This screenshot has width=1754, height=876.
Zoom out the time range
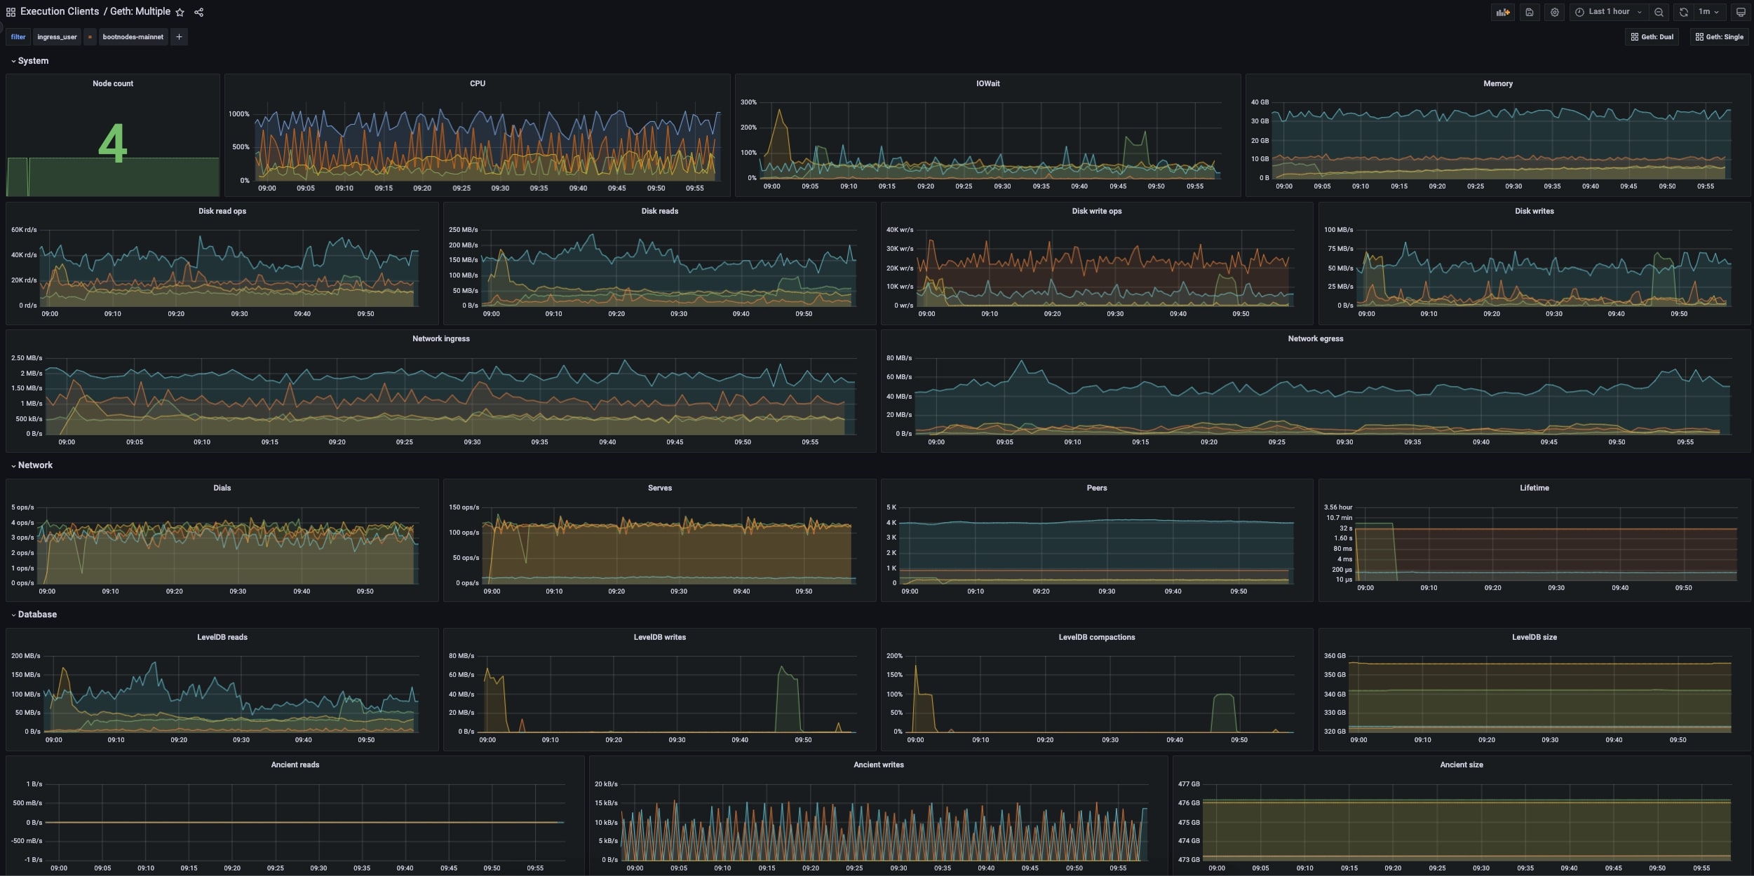pos(1659,12)
